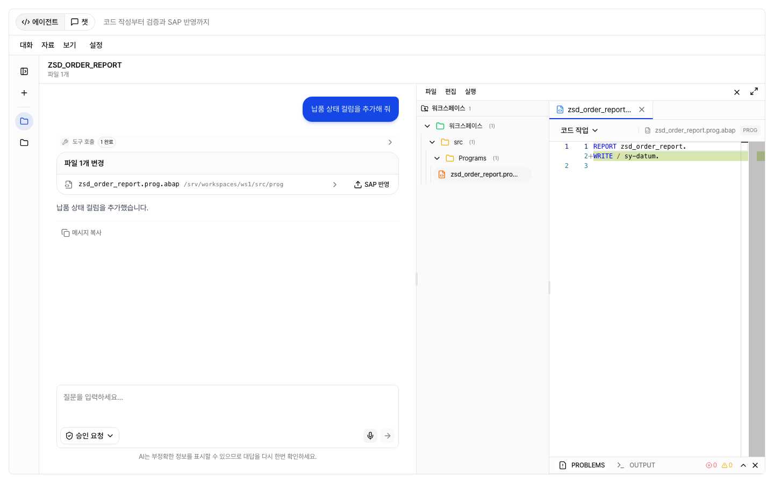
Task: Focus the 질문을 입력하세요 input field
Action: tap(227, 398)
